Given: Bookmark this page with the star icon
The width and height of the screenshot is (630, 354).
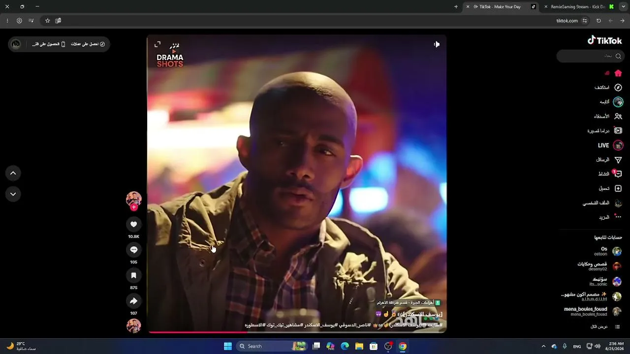Looking at the screenshot, I should 47,21.
